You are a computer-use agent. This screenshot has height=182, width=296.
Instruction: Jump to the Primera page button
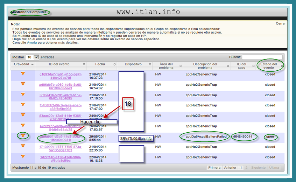coord(214,168)
